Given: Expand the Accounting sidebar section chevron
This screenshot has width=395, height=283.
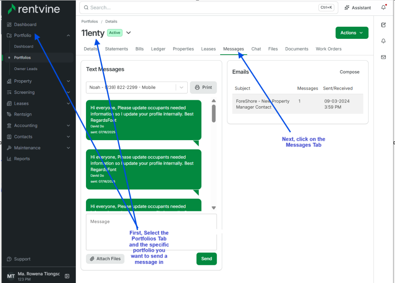Looking at the screenshot, I should pos(68,125).
